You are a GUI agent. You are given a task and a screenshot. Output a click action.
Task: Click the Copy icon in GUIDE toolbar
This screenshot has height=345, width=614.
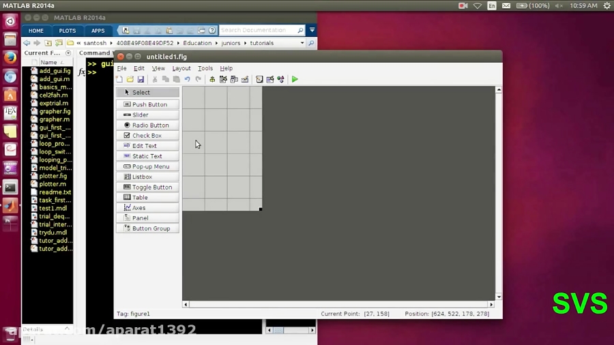166,79
